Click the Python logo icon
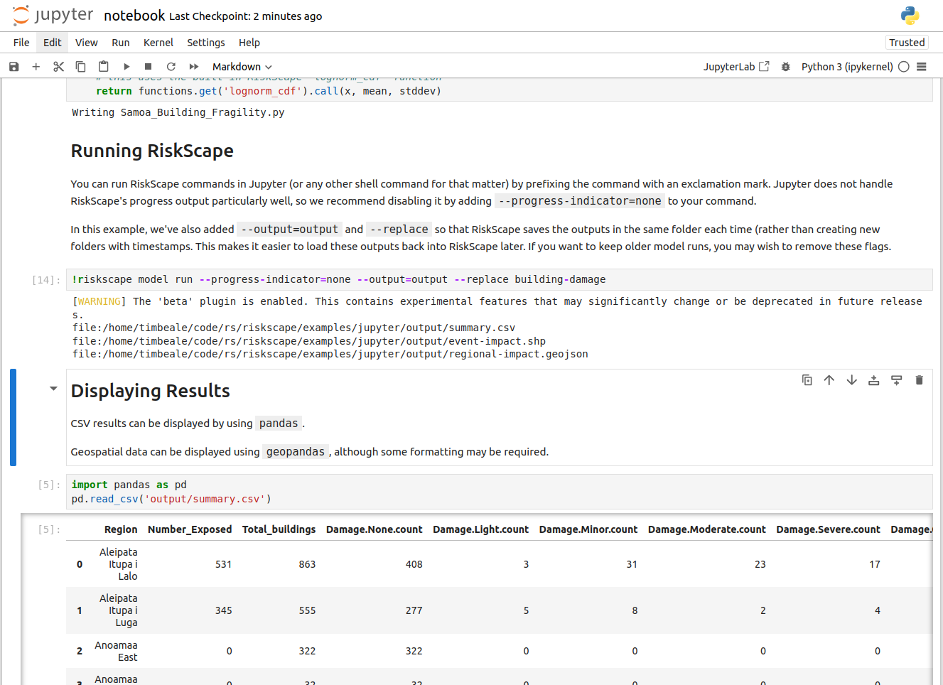This screenshot has width=943, height=685. [x=910, y=16]
